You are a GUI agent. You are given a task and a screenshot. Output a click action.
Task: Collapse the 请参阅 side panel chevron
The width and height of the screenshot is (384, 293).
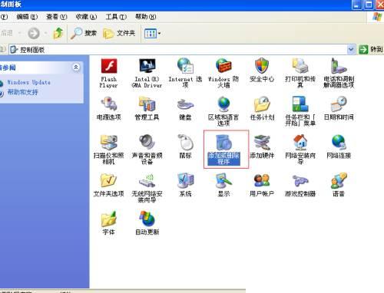(x=76, y=67)
